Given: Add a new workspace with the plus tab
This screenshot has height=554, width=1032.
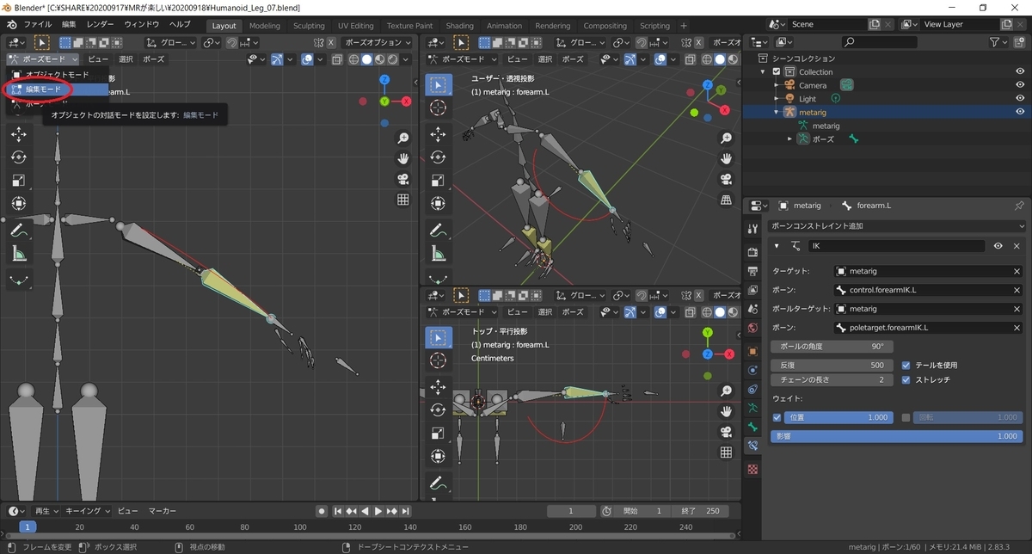Looking at the screenshot, I should pyautogui.click(x=684, y=26).
